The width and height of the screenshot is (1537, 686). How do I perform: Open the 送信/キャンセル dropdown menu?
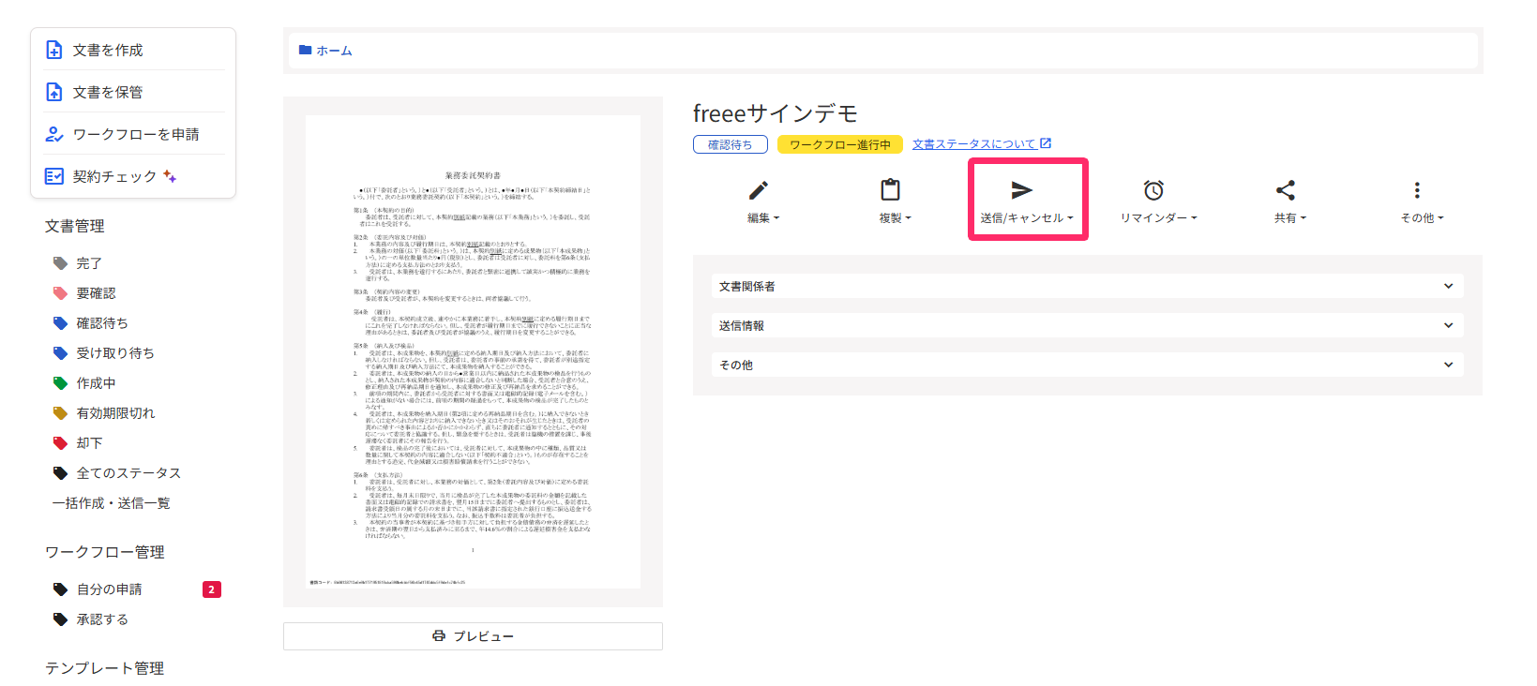(x=1027, y=218)
